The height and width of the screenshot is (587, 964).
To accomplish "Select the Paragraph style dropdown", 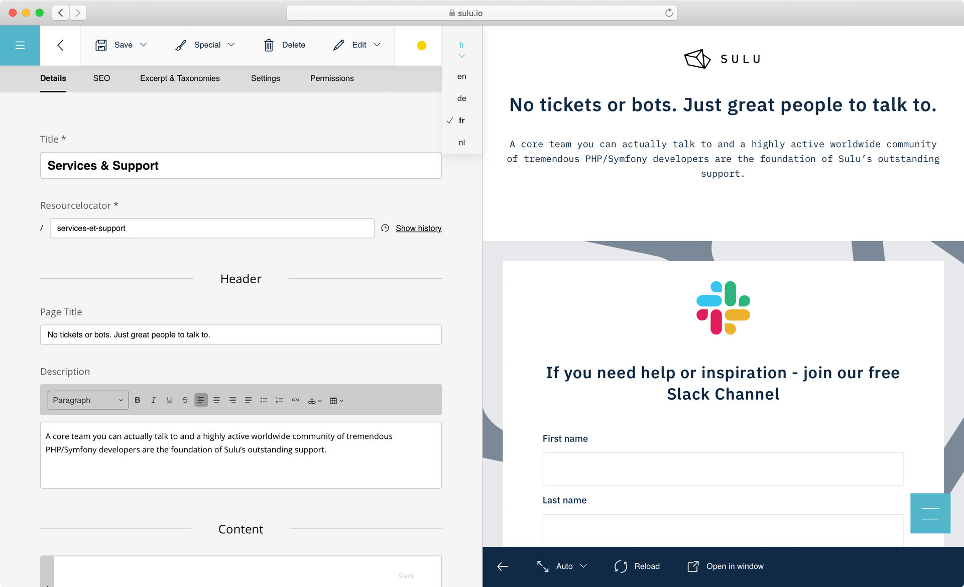I will pos(86,400).
